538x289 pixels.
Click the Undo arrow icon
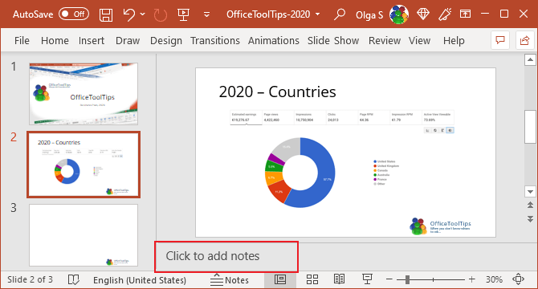(129, 14)
